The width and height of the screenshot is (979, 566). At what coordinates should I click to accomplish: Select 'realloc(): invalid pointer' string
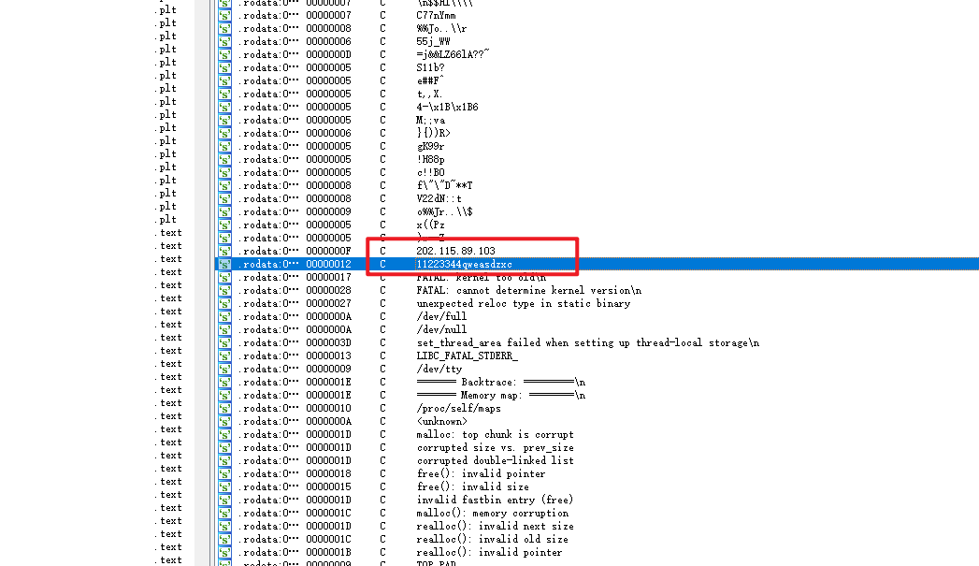490,553
